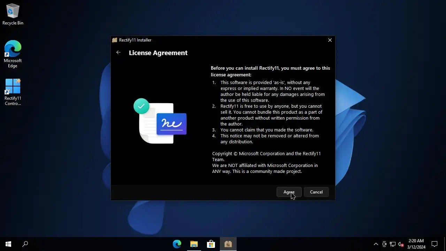
Task: Click the Agree button
Action: point(289,192)
